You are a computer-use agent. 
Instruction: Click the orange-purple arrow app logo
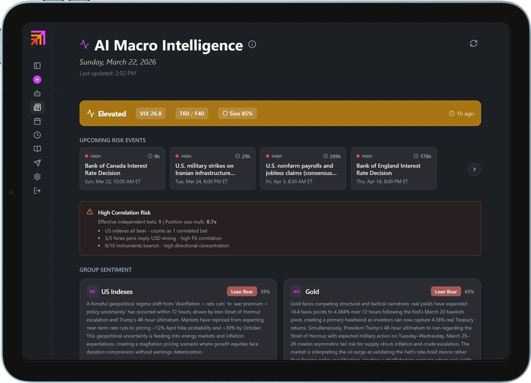[38, 38]
